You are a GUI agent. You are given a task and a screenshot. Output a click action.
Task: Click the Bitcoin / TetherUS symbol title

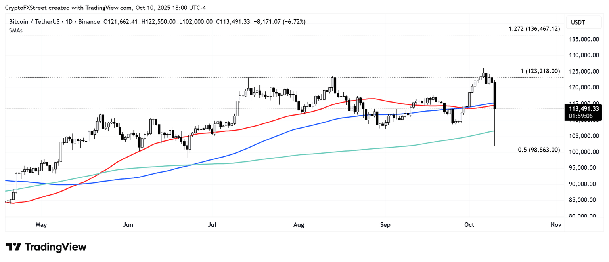[34, 22]
